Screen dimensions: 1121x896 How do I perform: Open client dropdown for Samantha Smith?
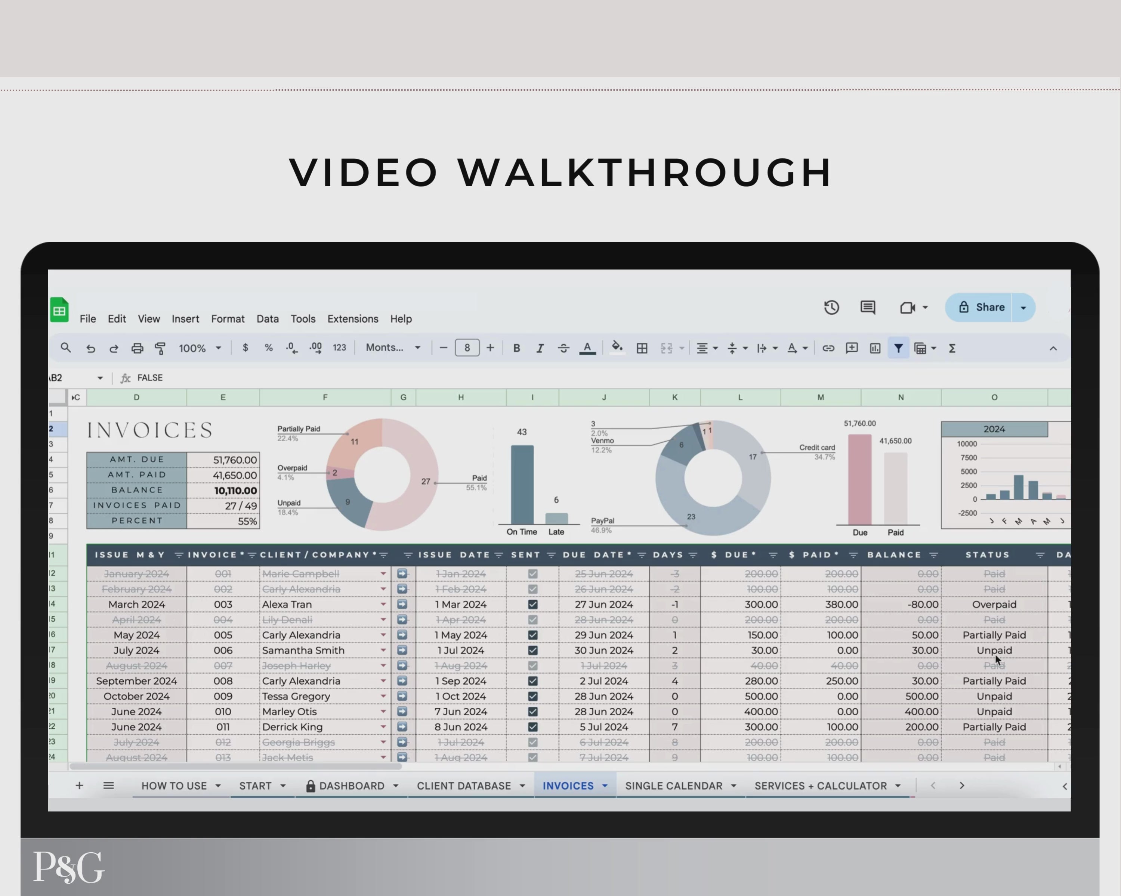pyautogui.click(x=383, y=650)
